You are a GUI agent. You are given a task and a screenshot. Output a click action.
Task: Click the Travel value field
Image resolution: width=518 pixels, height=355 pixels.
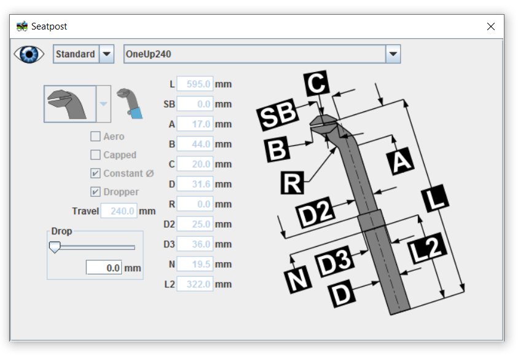tap(119, 211)
